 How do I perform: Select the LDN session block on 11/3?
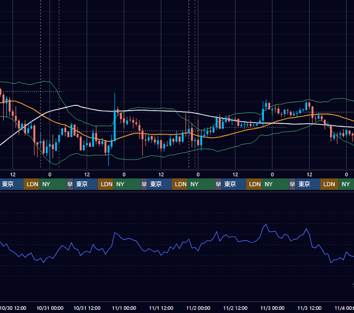(329, 184)
